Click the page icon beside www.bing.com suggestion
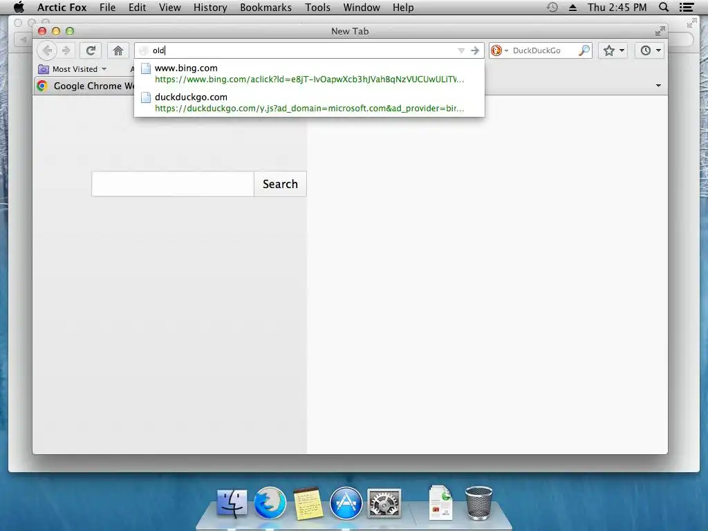 145,68
